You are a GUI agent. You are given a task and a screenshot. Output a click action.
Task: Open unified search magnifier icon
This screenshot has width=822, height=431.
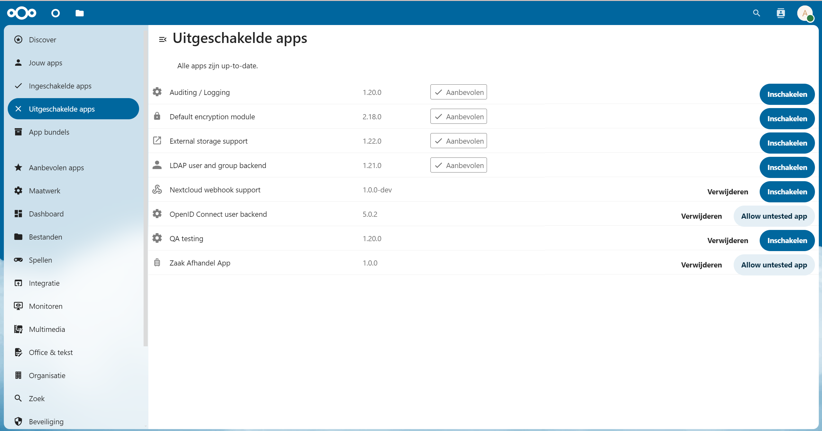756,13
